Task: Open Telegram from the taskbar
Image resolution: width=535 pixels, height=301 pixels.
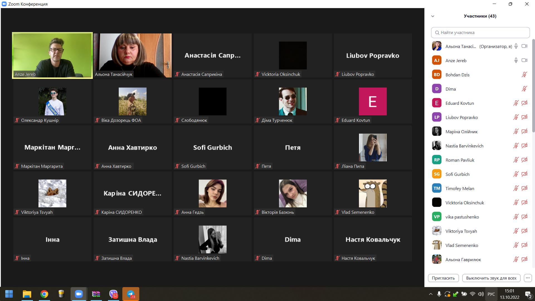Action: pyautogui.click(x=131, y=294)
